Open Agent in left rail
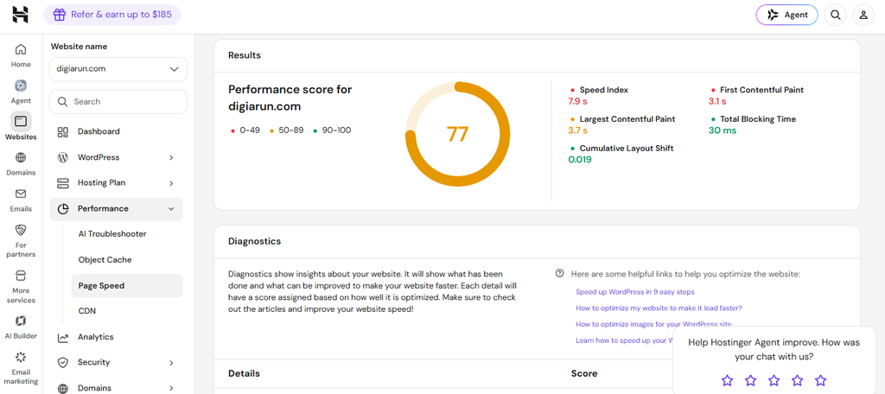 [21, 92]
